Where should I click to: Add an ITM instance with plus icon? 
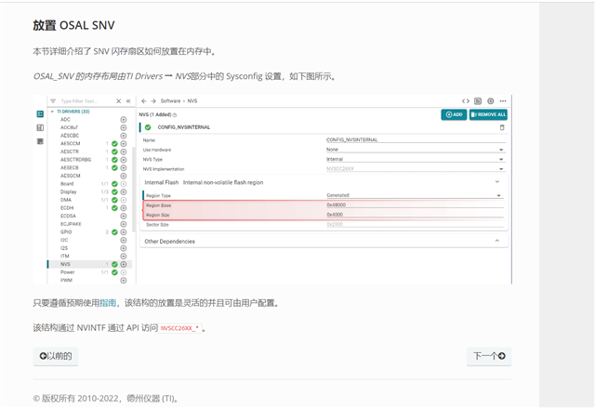124,257
